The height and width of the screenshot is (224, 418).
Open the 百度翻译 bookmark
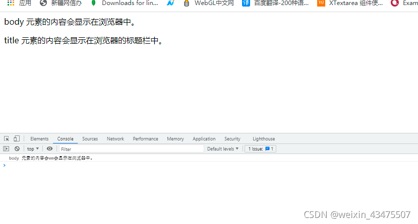pos(275,3)
